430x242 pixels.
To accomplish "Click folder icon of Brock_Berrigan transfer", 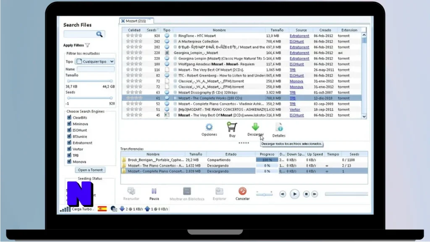I will [124, 160].
